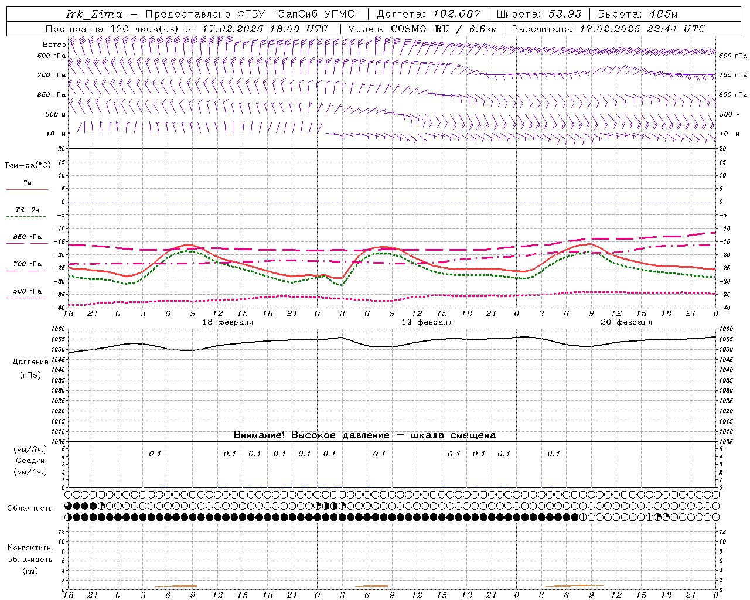Click the date label "18 февраля"
The width and height of the screenshot is (750, 600).
[228, 322]
